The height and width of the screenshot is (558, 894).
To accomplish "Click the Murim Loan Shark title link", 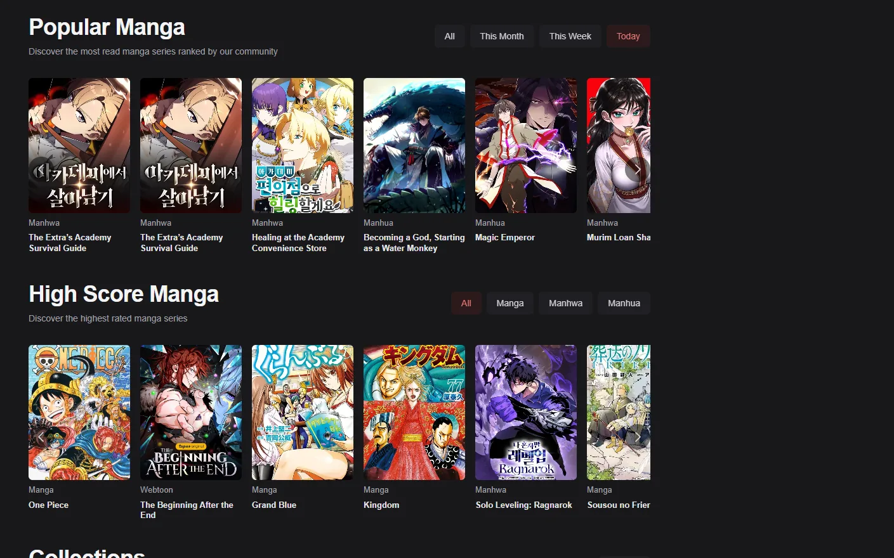I will pyautogui.click(x=619, y=237).
